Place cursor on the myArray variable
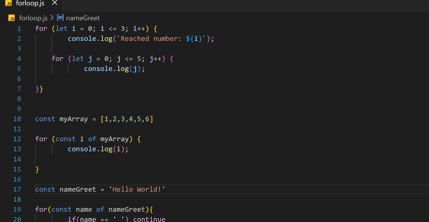 point(73,119)
